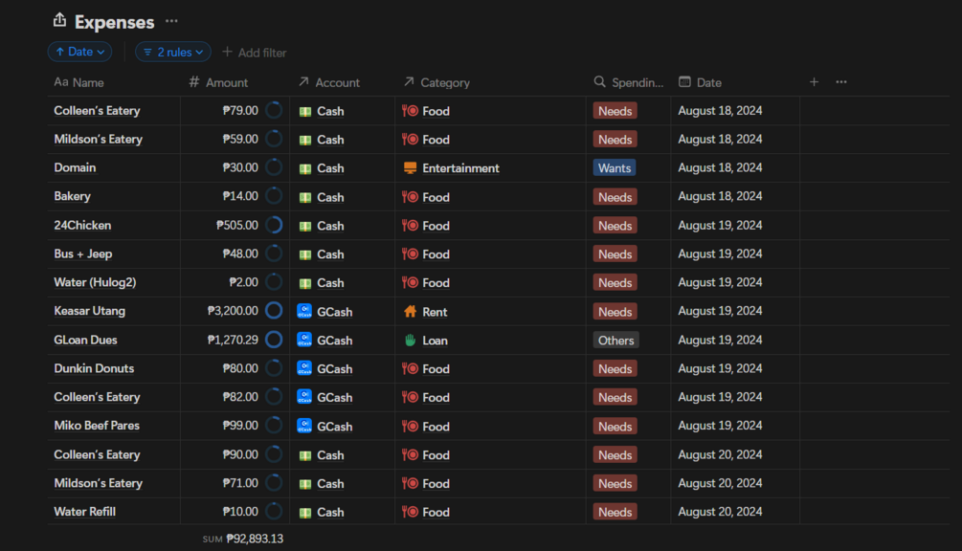Click the Others tag in GLoan Dues row
962x551 pixels.
point(615,340)
